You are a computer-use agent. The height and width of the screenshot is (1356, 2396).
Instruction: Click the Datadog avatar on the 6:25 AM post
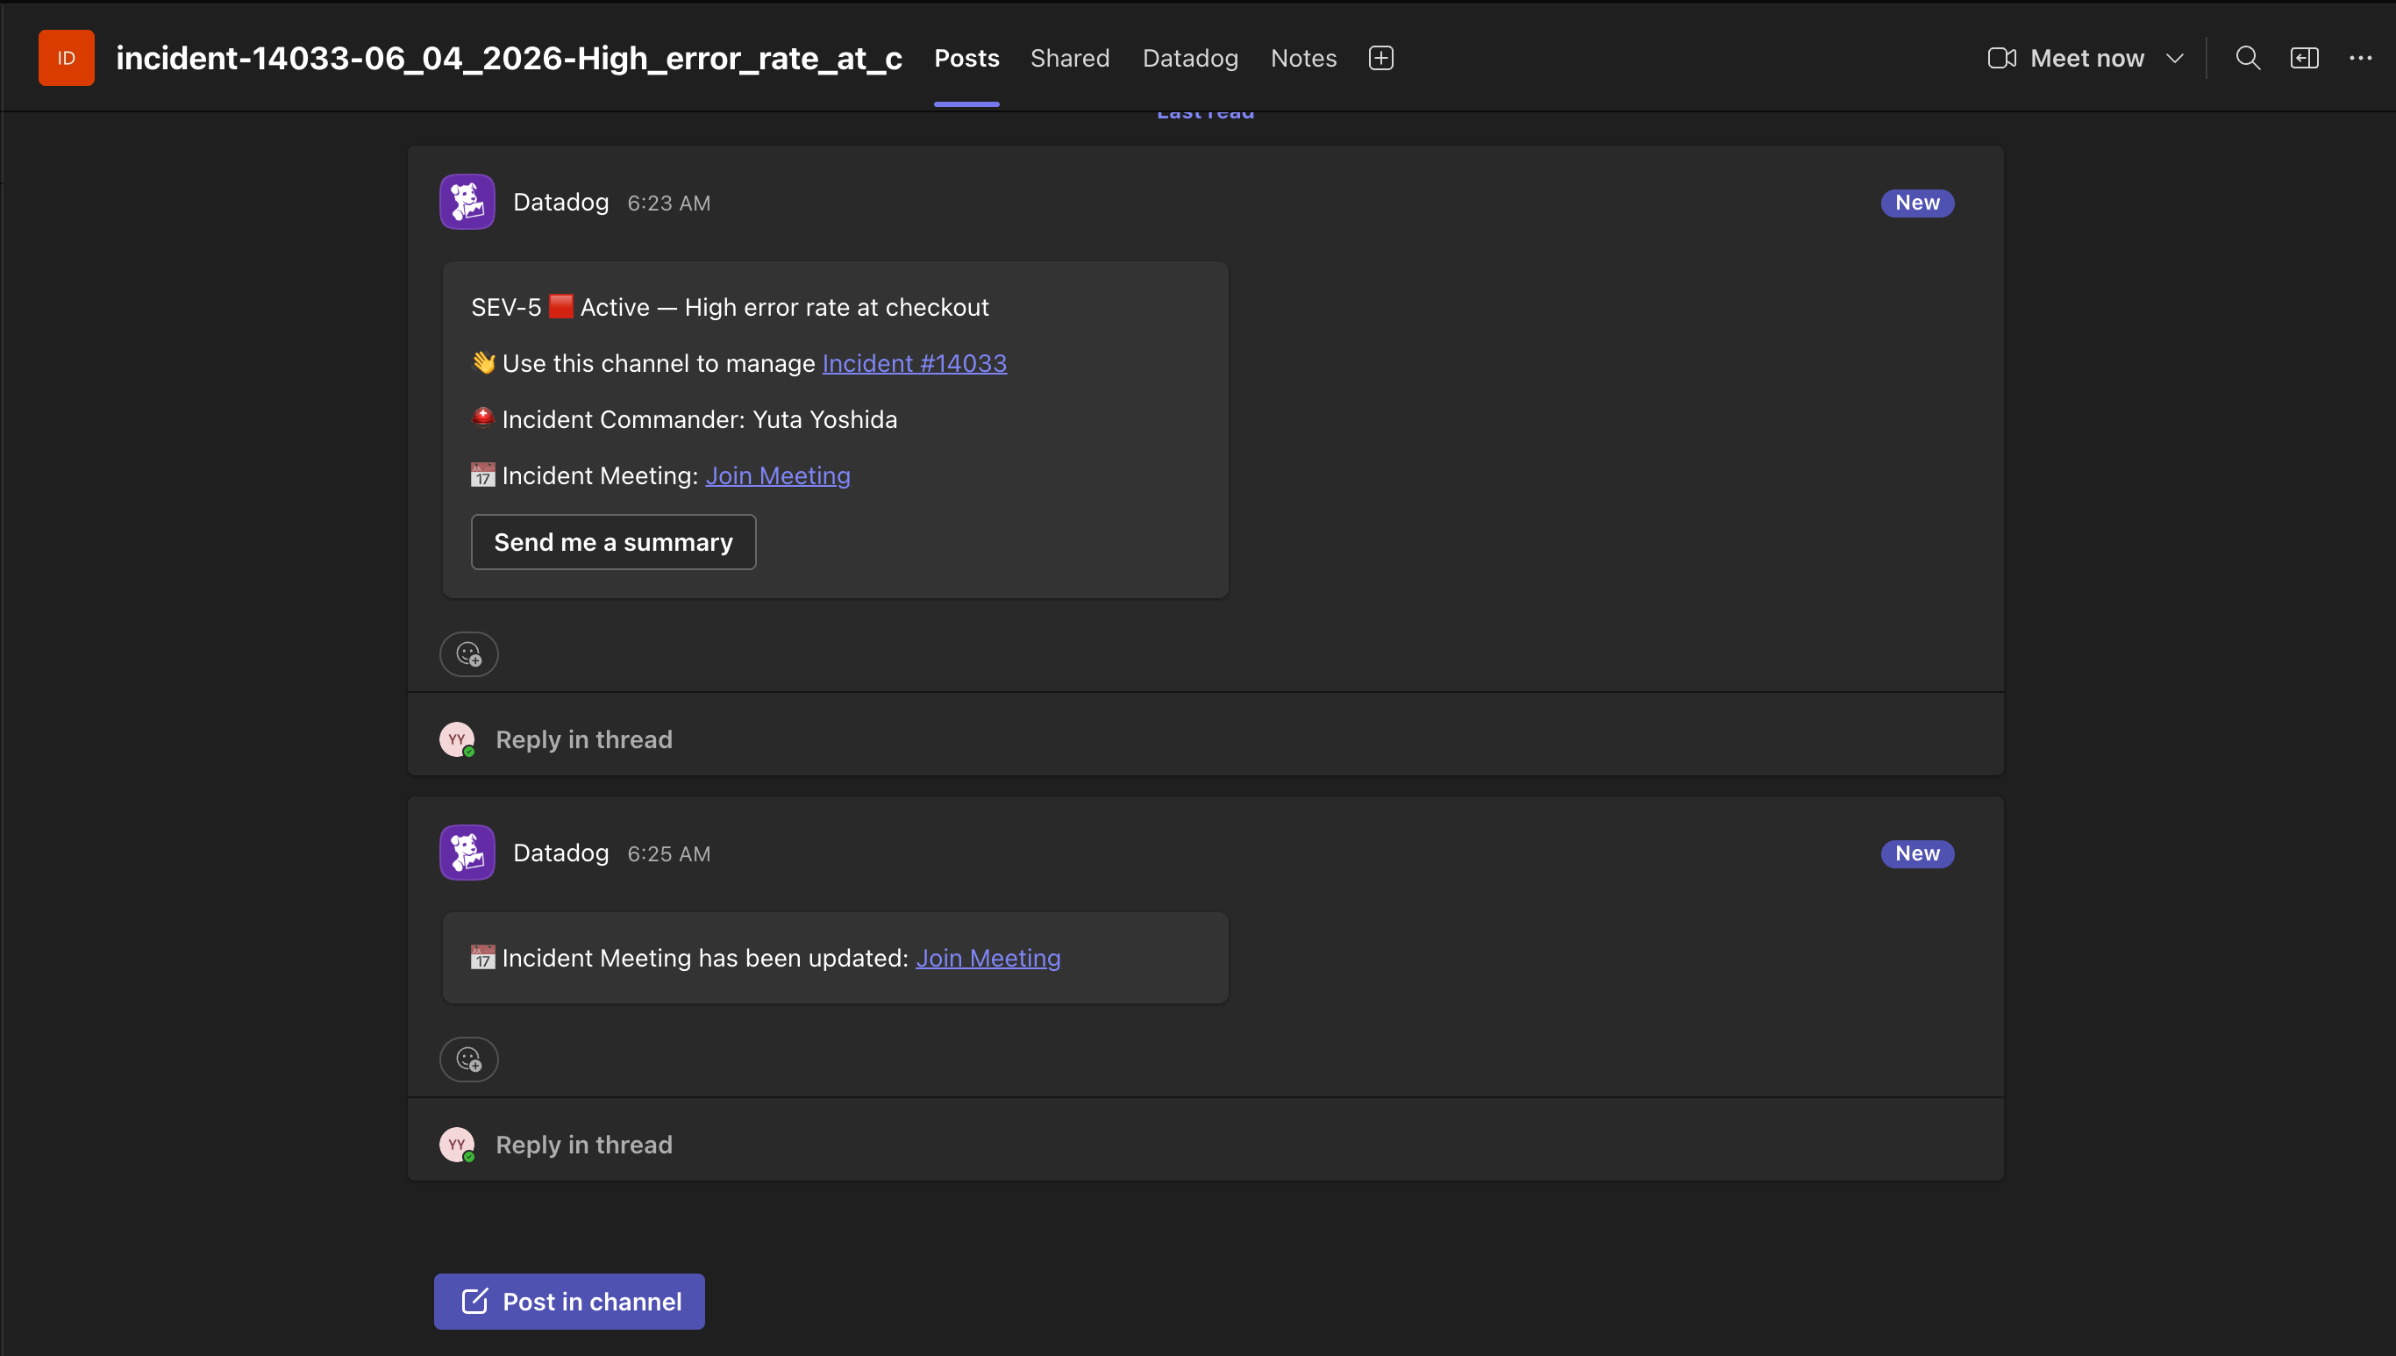pyautogui.click(x=467, y=853)
